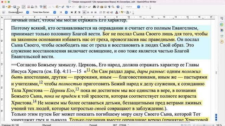
Task: Open the New document dropdown arrow
Action: point(6,7)
